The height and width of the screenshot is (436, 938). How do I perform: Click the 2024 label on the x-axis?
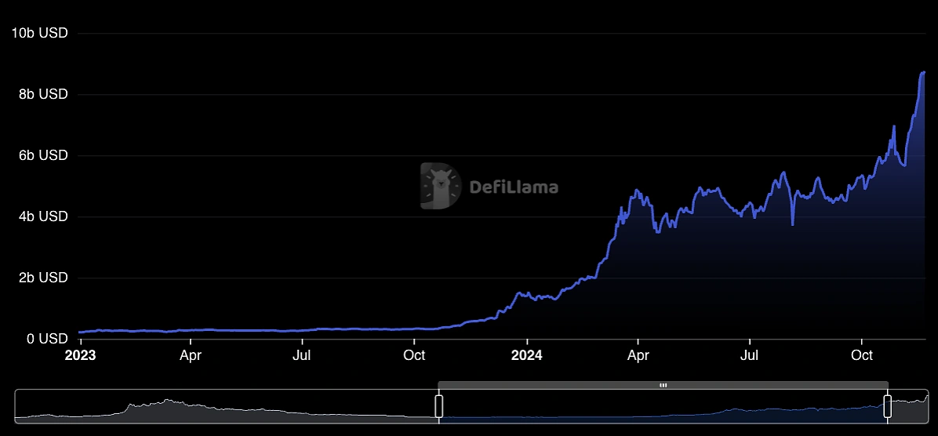tap(527, 355)
